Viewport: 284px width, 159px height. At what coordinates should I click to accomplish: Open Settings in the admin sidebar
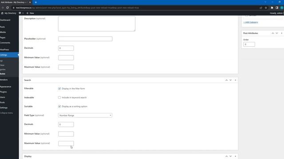coord(4,108)
